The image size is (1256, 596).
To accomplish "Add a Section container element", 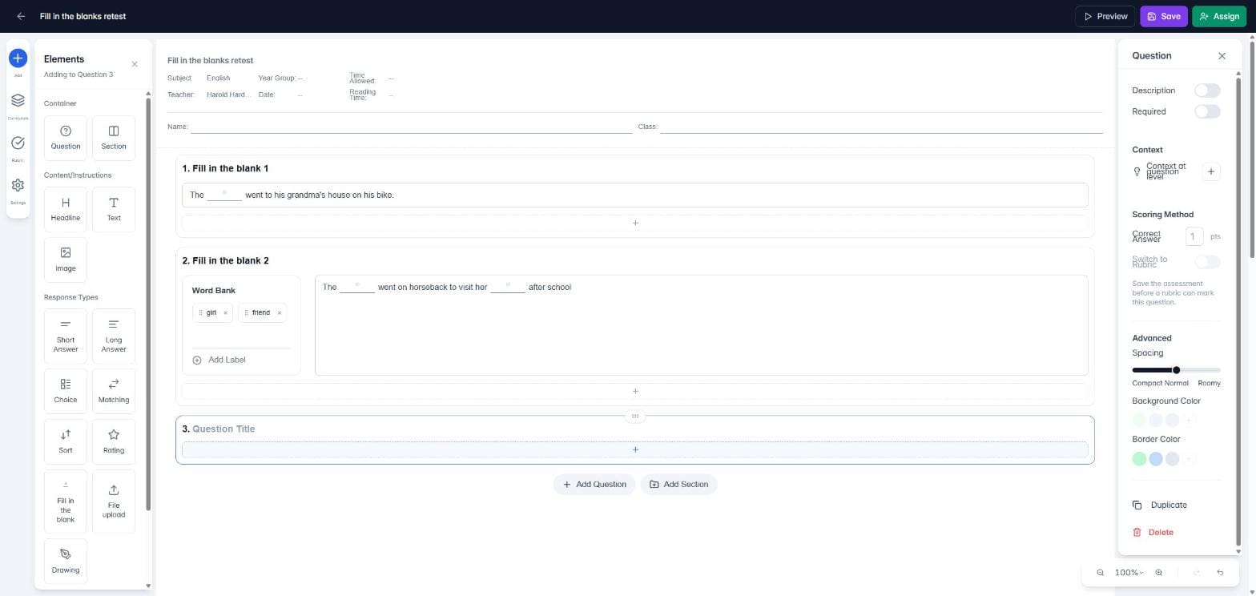I will coord(114,138).
